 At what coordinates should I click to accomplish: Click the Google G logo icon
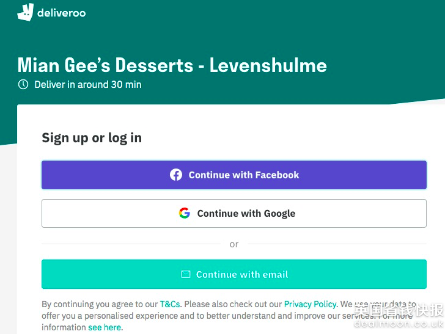185,213
